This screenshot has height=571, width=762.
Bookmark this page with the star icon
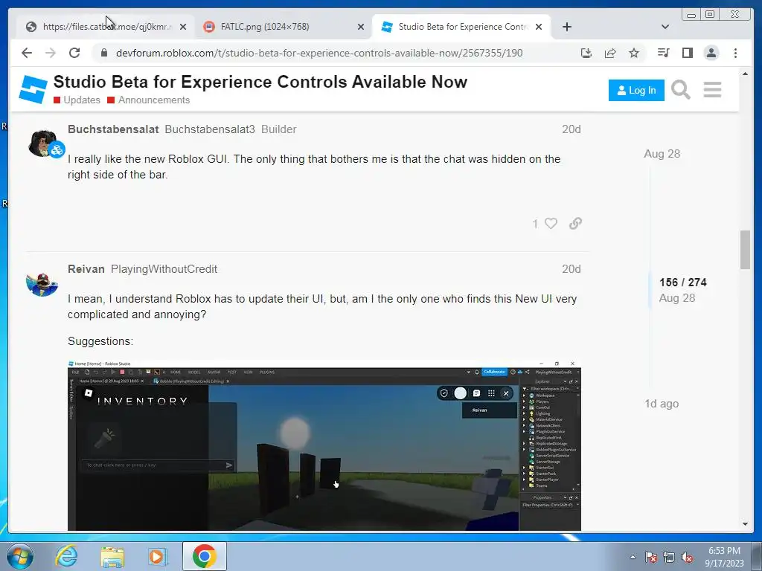[634, 53]
